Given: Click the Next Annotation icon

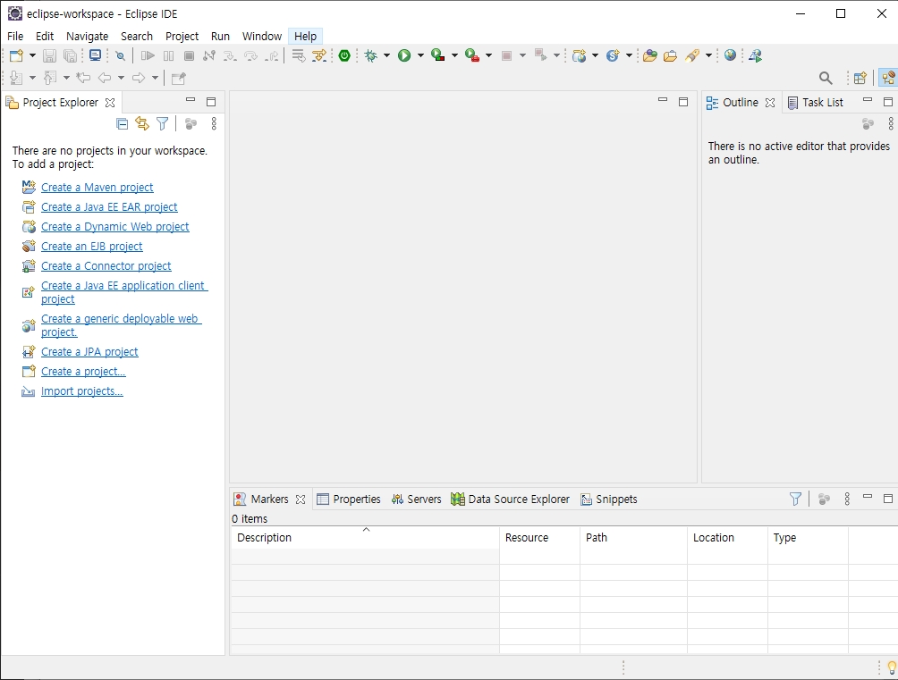Looking at the screenshot, I should point(16,78).
